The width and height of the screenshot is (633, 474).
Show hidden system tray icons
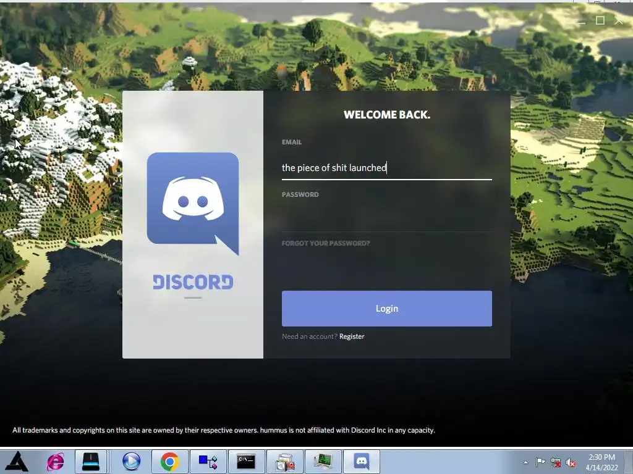click(525, 462)
